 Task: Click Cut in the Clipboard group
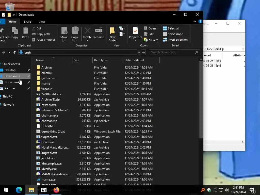[x=37, y=28]
